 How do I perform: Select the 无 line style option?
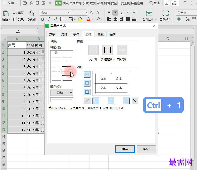[56, 53]
